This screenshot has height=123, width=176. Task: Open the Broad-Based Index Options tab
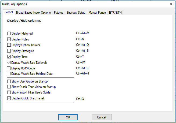click(x=33, y=13)
